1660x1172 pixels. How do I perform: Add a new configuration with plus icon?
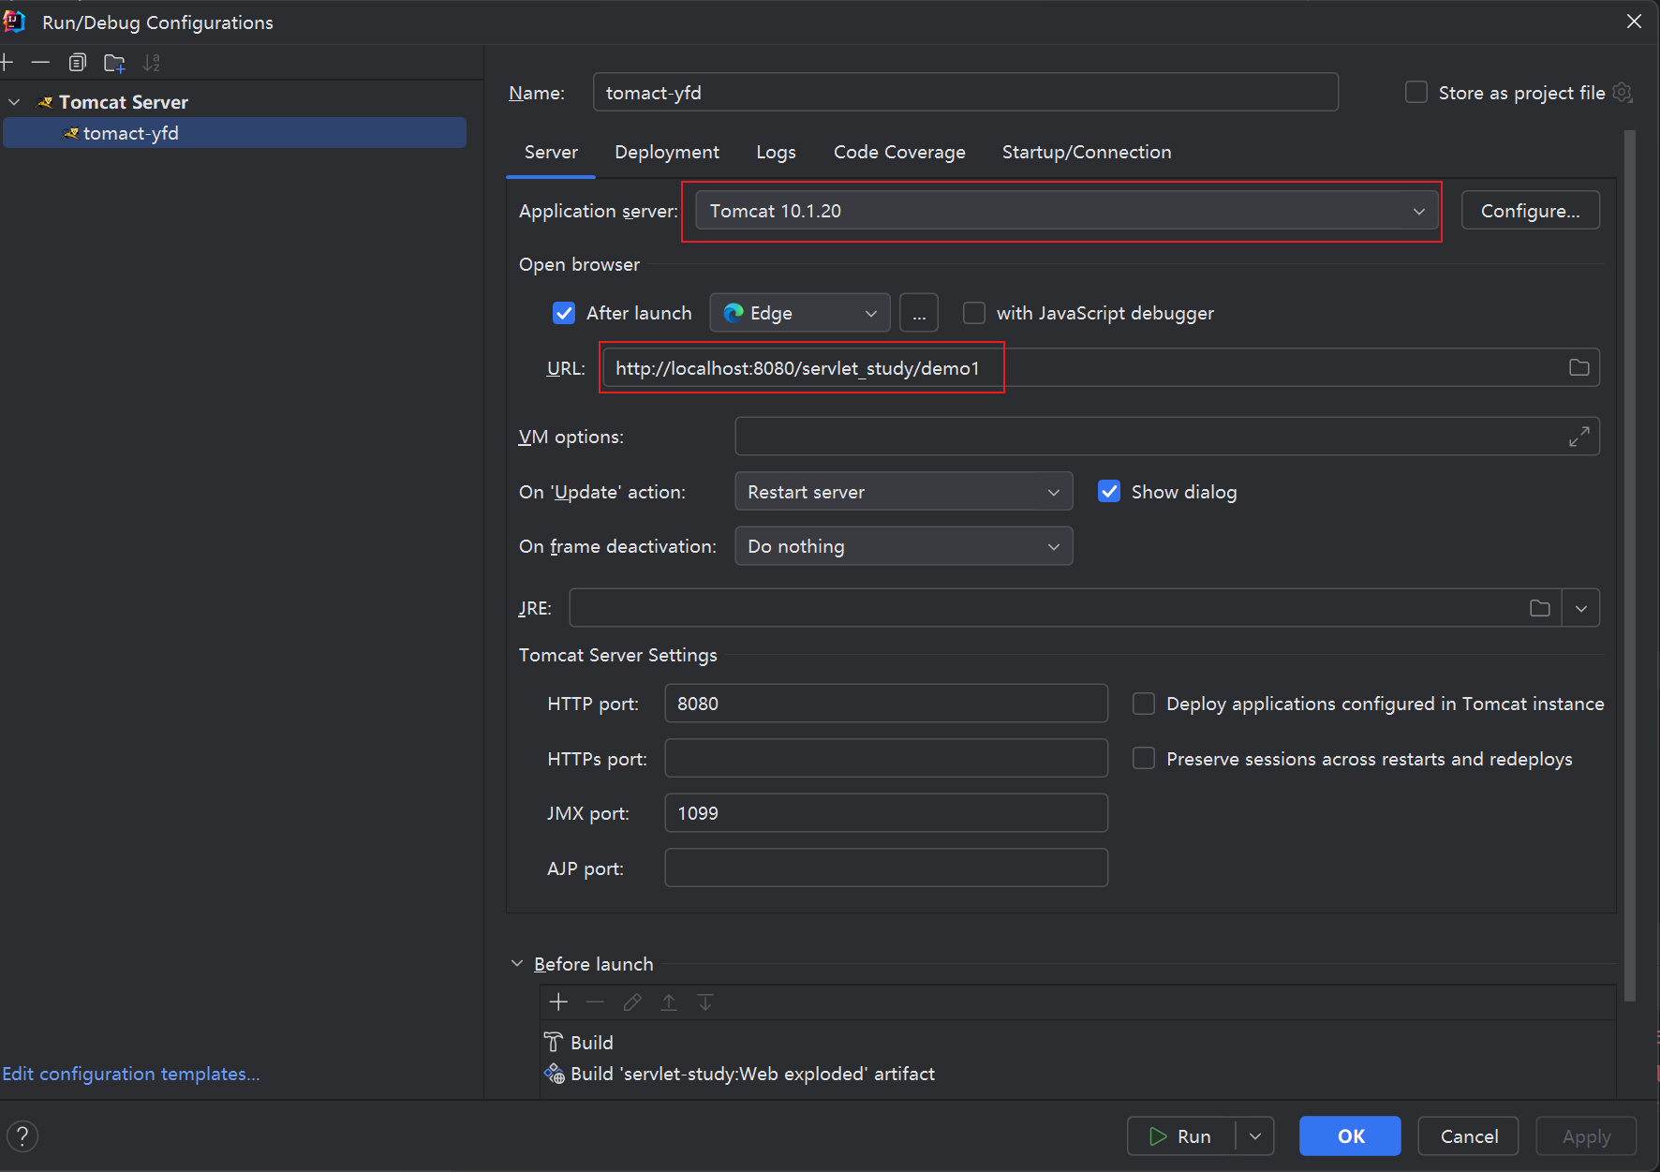click(6, 63)
